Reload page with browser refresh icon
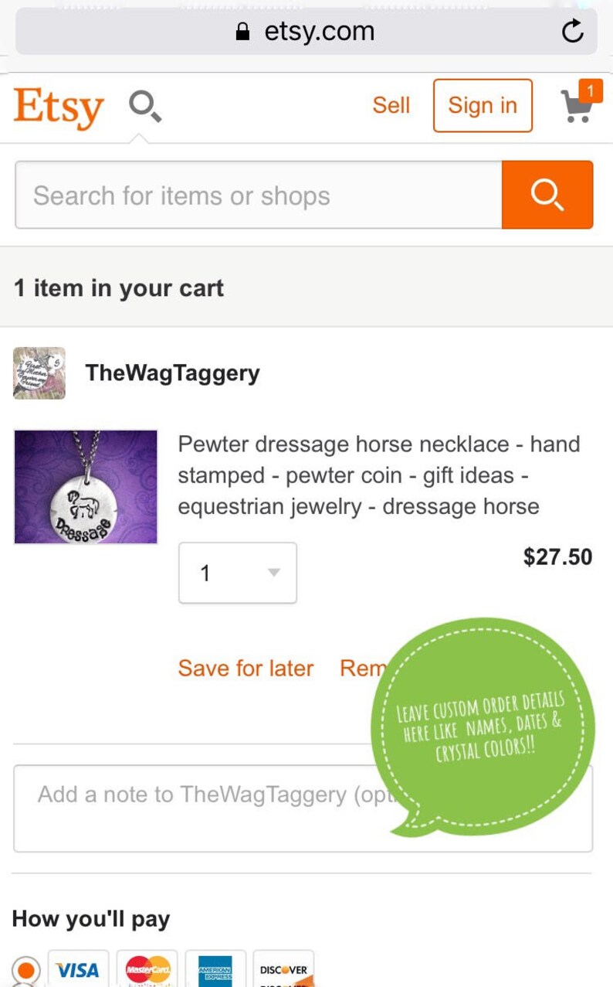This screenshot has height=987, width=613. click(x=572, y=32)
